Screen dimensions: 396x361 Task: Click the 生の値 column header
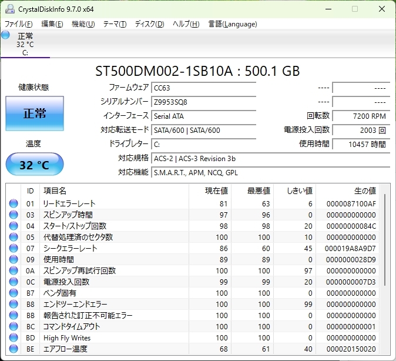coord(347,190)
